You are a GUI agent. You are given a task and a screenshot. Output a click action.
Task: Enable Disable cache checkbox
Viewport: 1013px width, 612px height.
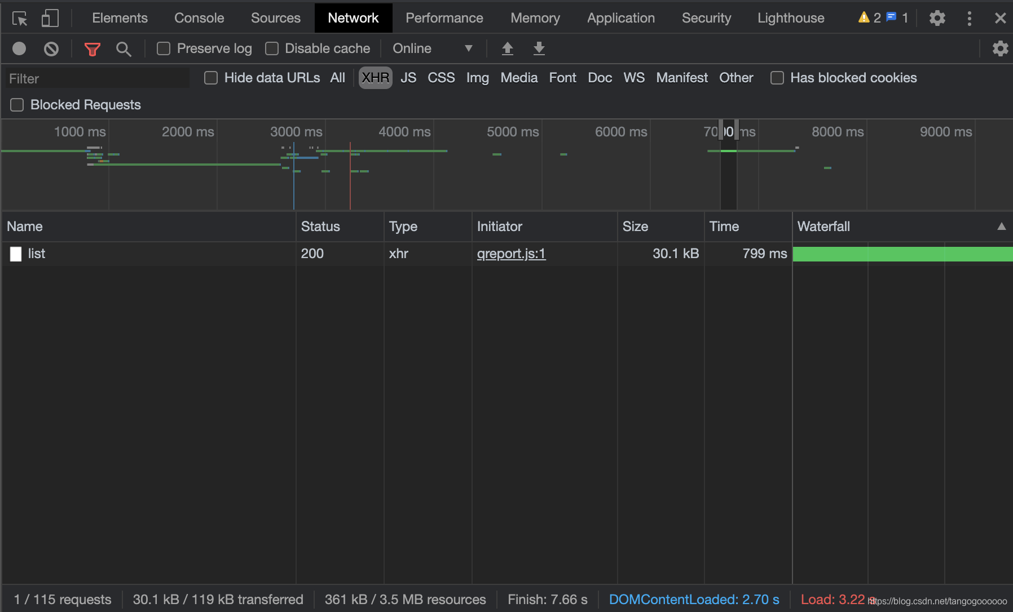pyautogui.click(x=272, y=48)
